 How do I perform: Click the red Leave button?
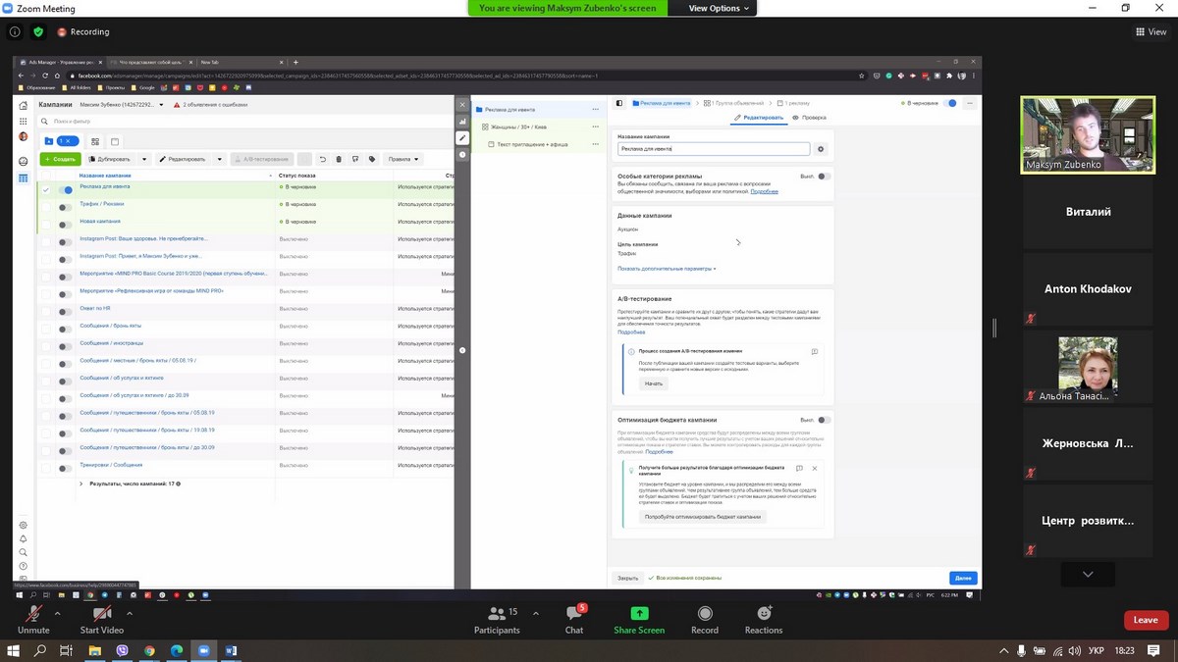pos(1146,620)
